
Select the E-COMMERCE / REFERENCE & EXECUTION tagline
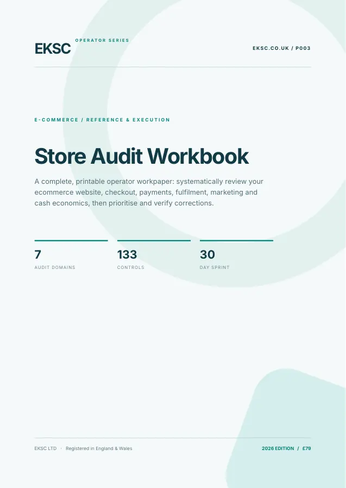pos(102,120)
